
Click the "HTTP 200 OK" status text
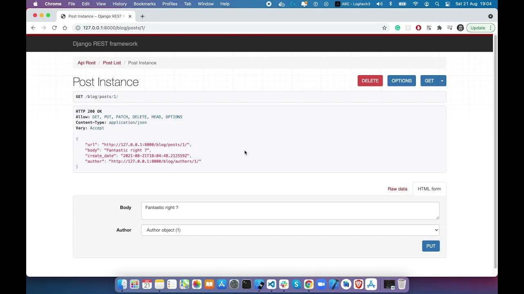[x=89, y=111]
